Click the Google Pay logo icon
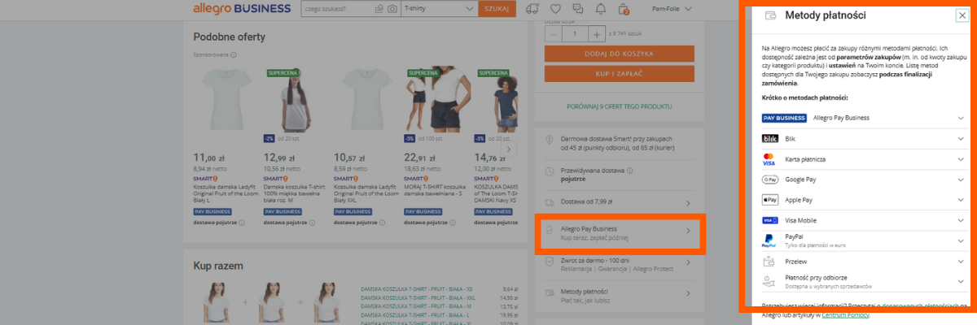This screenshot has width=977, height=325. (769, 179)
